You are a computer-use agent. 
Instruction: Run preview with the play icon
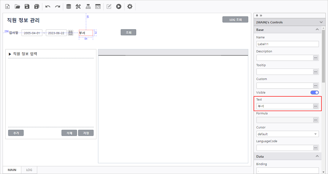point(119,7)
